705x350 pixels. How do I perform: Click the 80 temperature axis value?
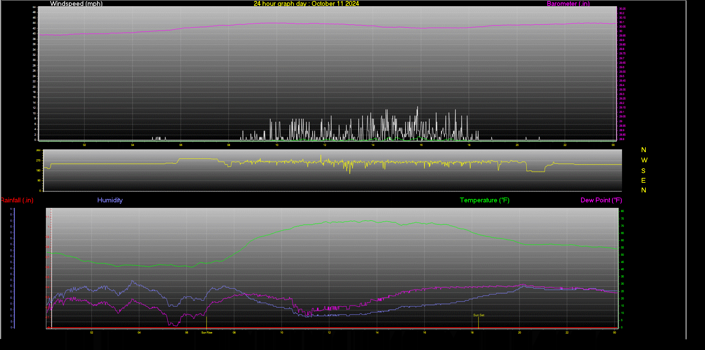pyautogui.click(x=622, y=211)
